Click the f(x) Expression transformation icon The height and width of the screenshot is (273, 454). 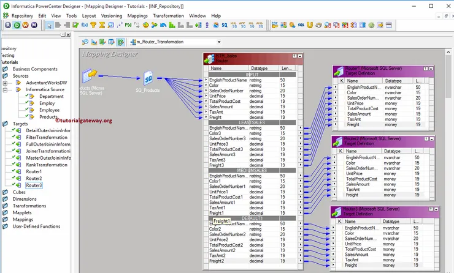click(85, 25)
